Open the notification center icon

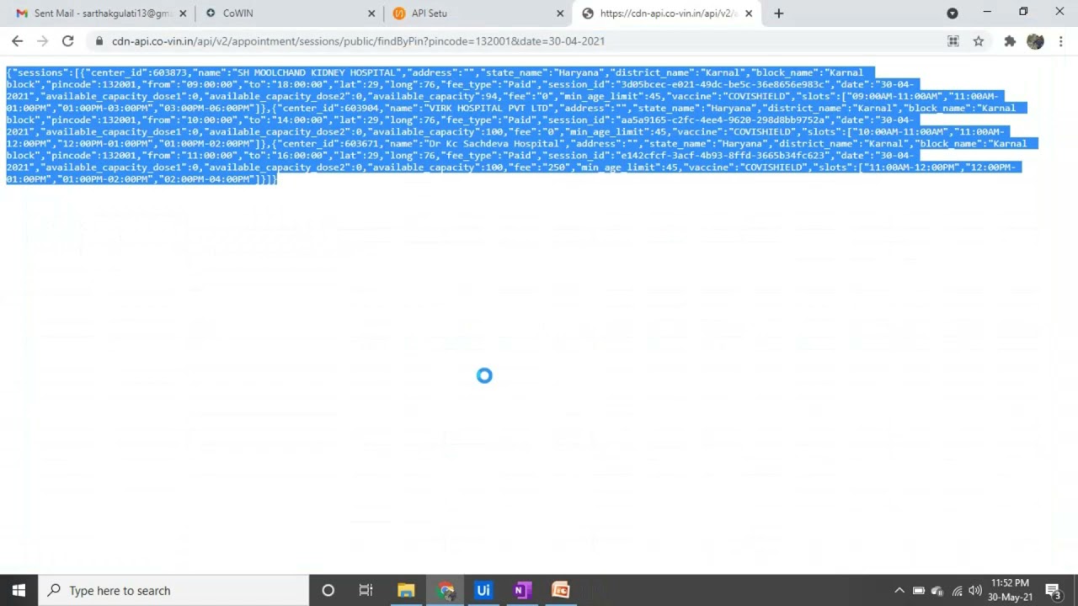point(1053,590)
